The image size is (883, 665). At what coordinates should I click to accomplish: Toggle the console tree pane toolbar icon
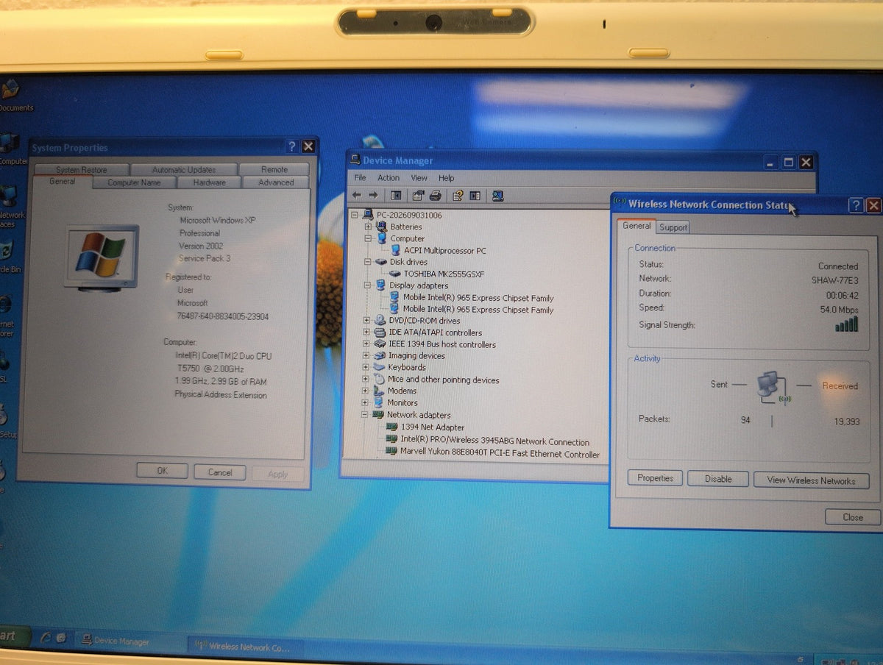pyautogui.click(x=396, y=196)
